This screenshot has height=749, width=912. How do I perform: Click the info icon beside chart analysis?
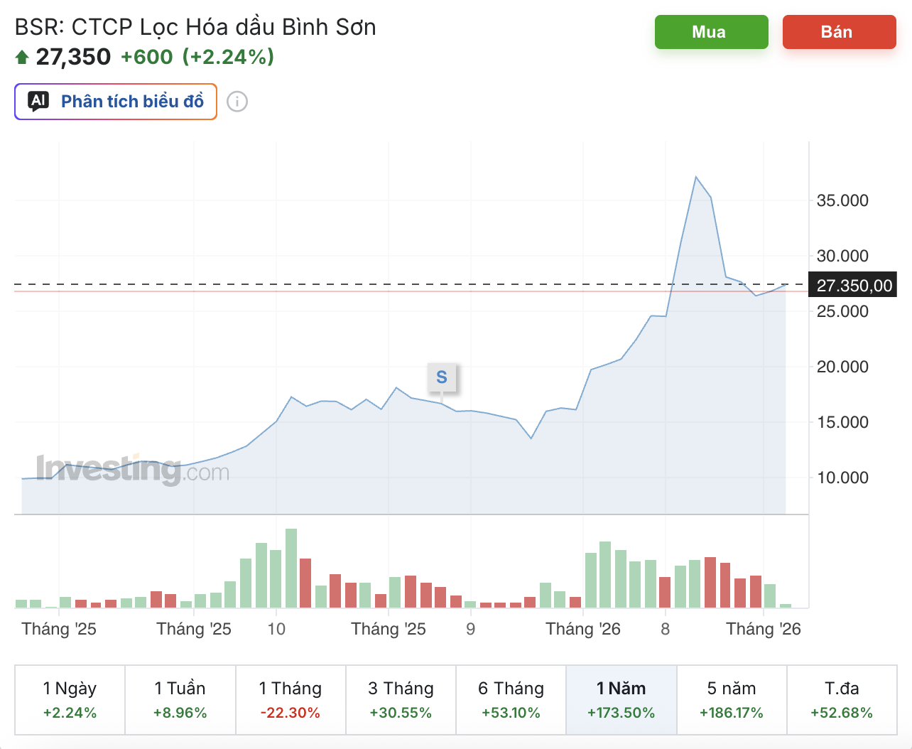click(x=237, y=102)
